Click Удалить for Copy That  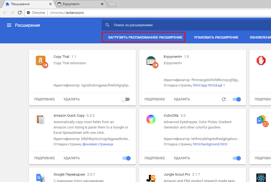[71, 99]
